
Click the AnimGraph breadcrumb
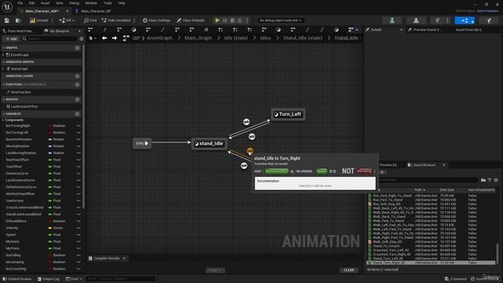pyautogui.click(x=160, y=39)
